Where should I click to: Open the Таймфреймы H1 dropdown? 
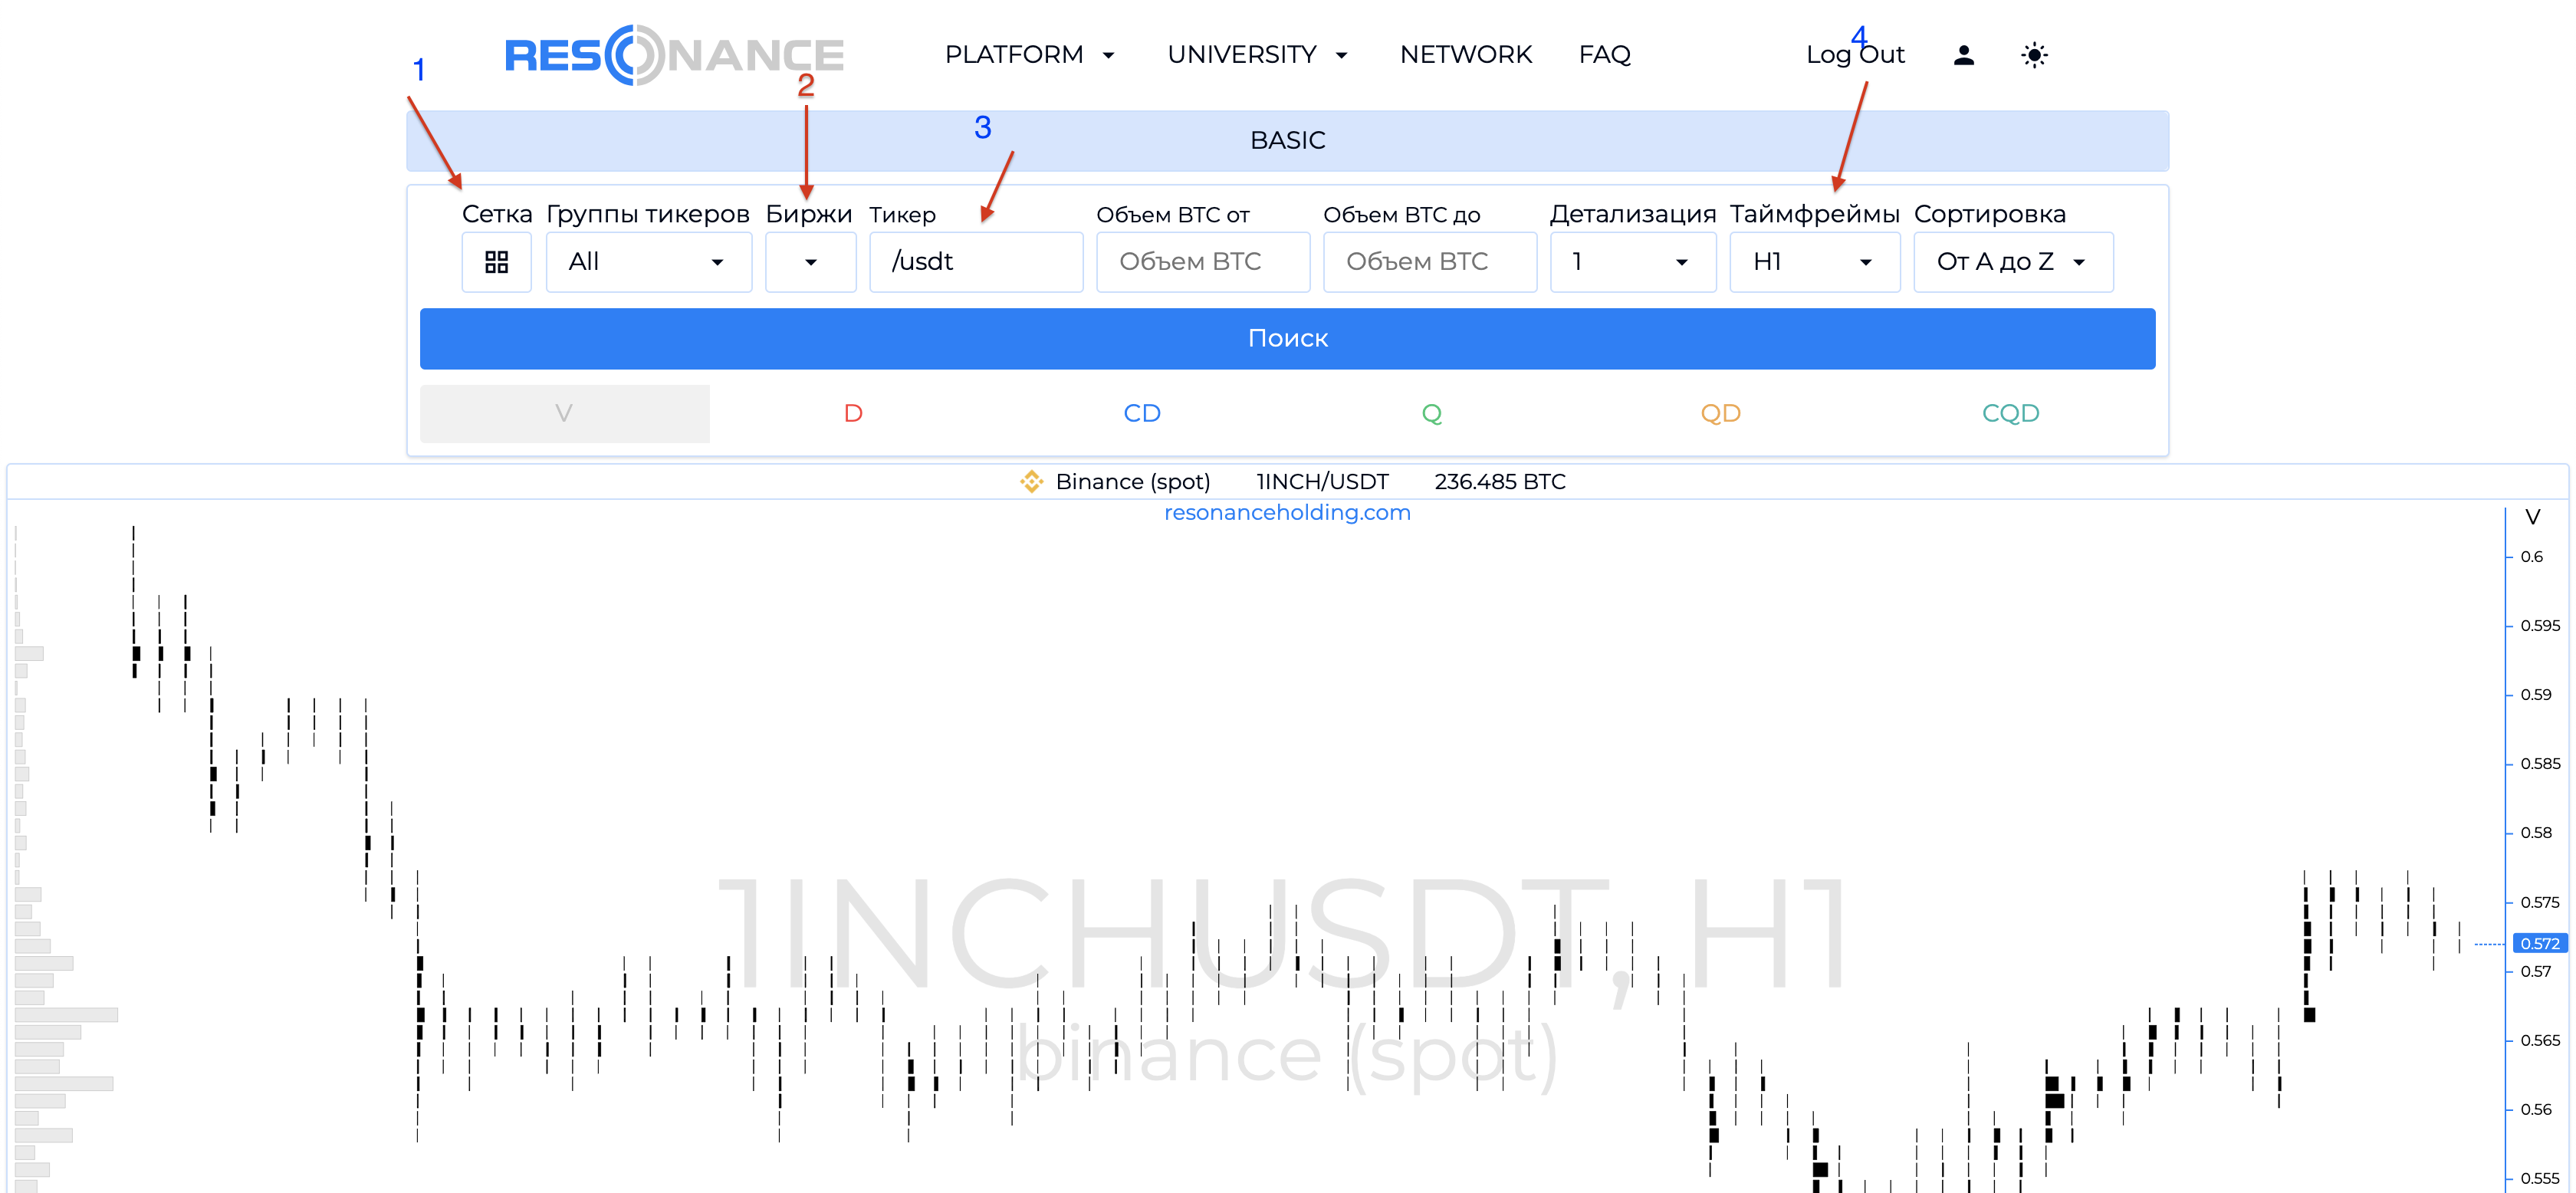(1813, 262)
